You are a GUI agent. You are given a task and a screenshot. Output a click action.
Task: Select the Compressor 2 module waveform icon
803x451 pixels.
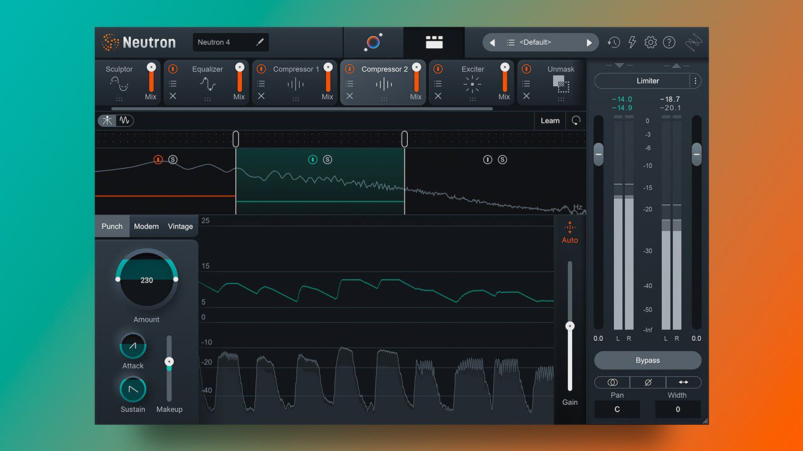[384, 84]
